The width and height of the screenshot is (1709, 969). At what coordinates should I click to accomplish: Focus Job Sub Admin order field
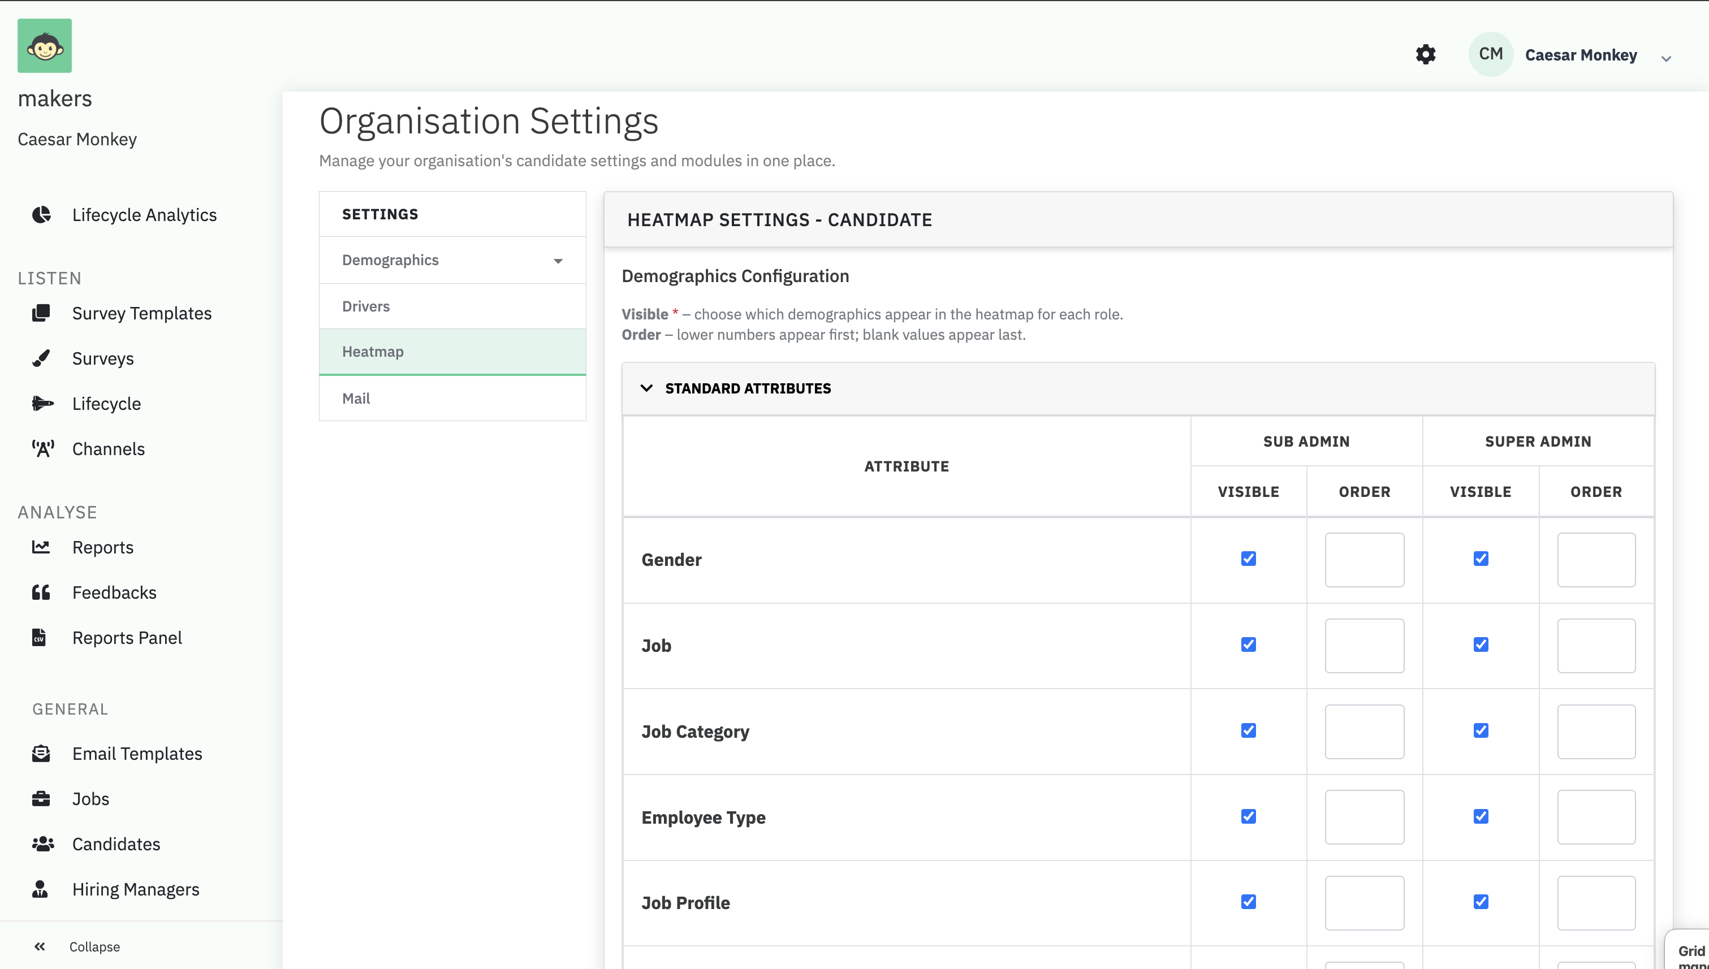[x=1364, y=646]
